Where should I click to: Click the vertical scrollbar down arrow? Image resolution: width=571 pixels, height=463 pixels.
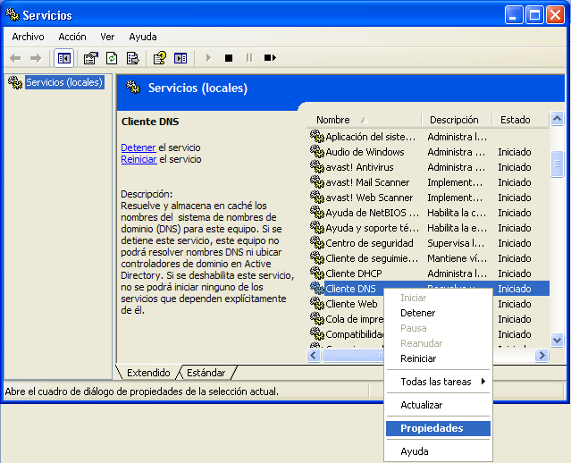click(x=558, y=341)
